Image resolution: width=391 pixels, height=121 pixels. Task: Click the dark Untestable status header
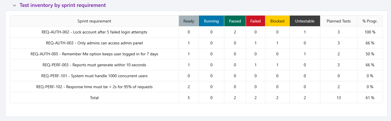(x=304, y=21)
